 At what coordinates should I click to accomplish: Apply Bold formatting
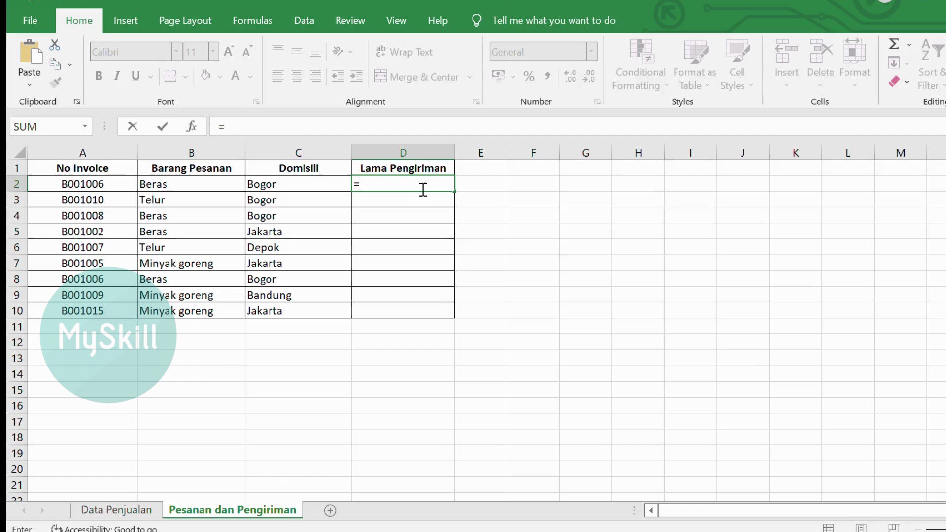pyautogui.click(x=99, y=76)
